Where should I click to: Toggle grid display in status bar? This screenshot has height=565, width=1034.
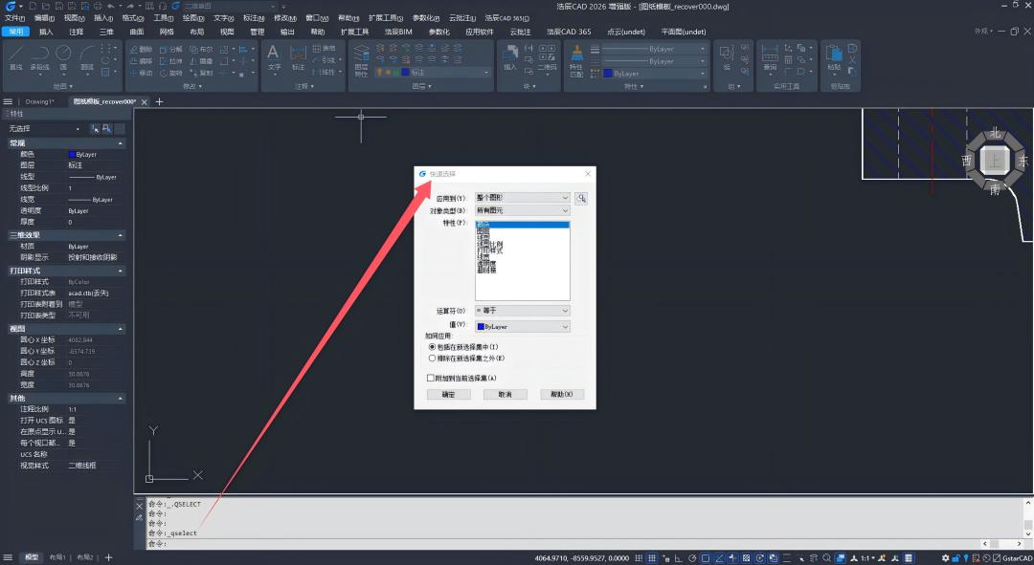pos(652,557)
